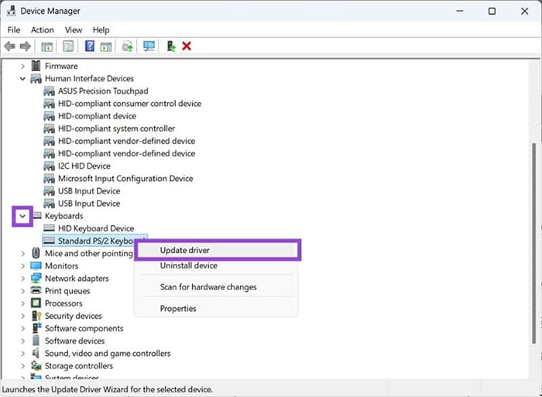Expand the Print queues category
This screenshot has height=397, width=542.
point(22,291)
